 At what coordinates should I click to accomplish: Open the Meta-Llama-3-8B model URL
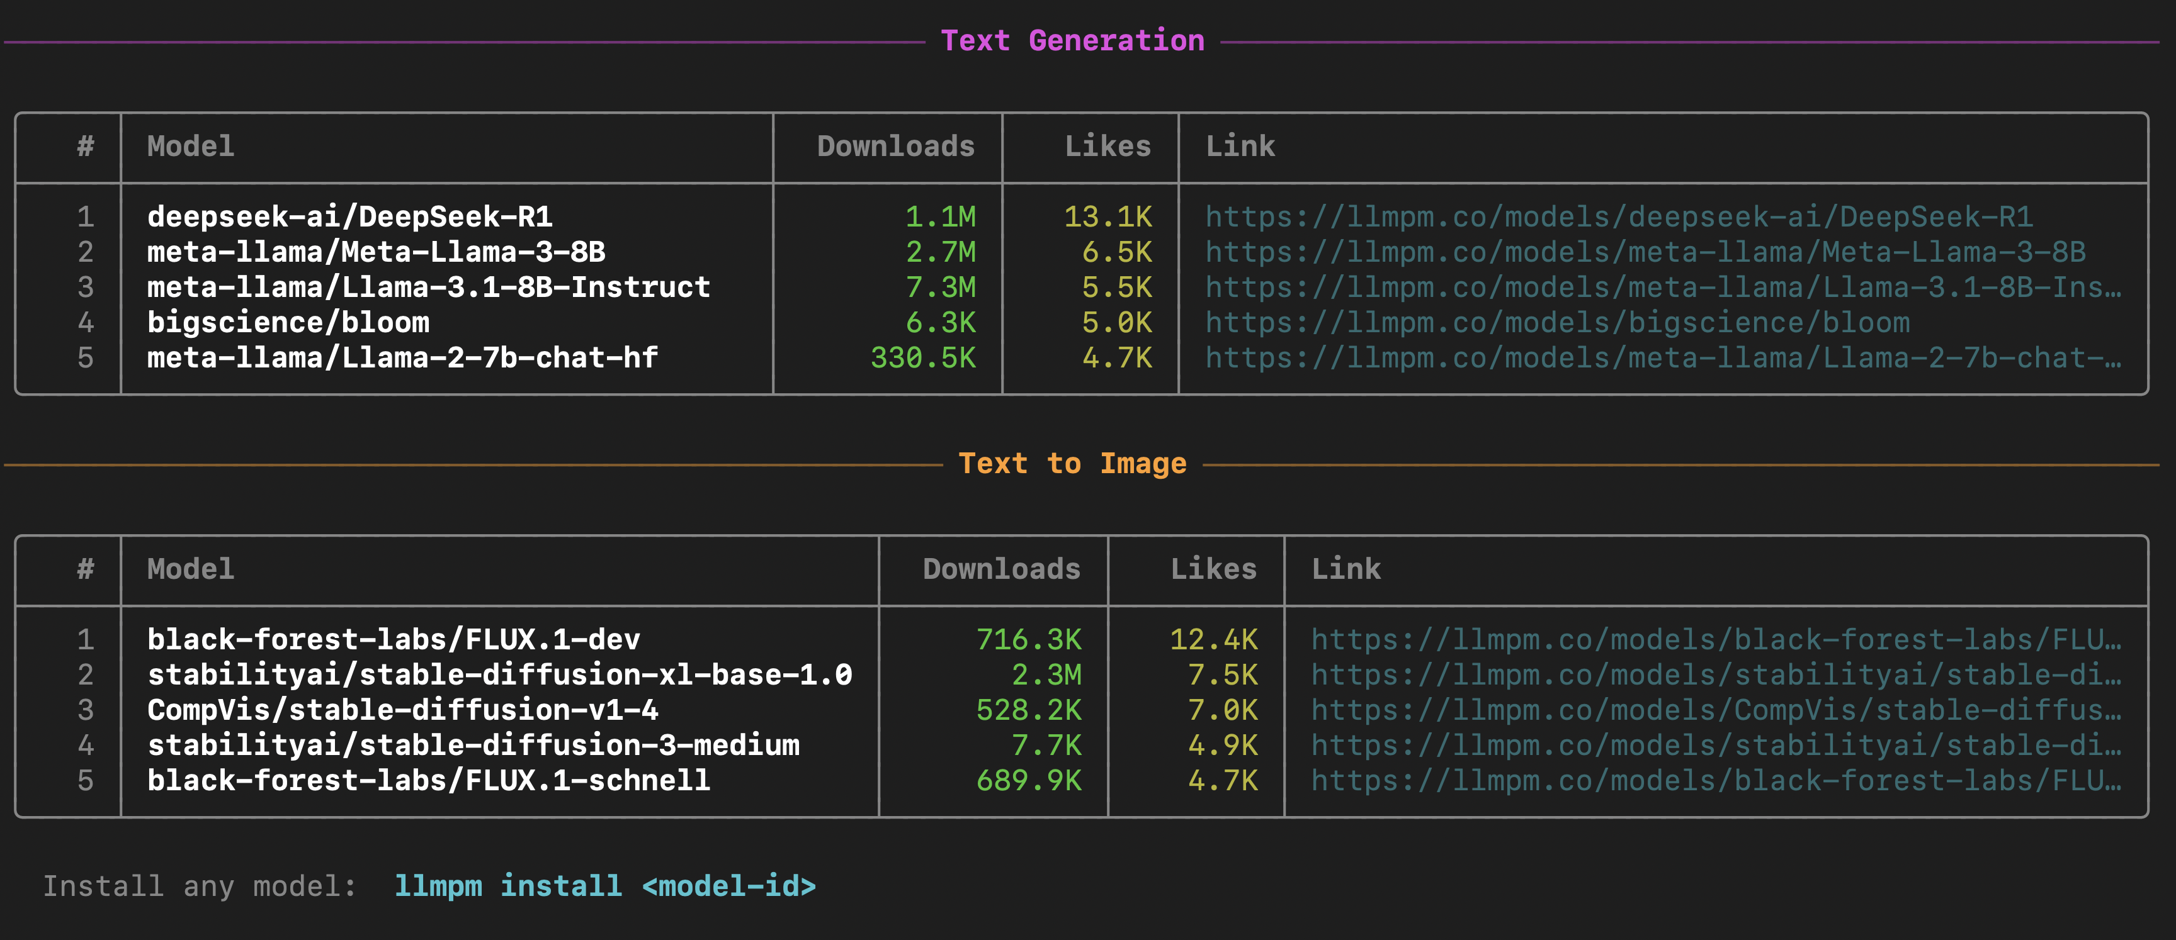pos(1644,252)
